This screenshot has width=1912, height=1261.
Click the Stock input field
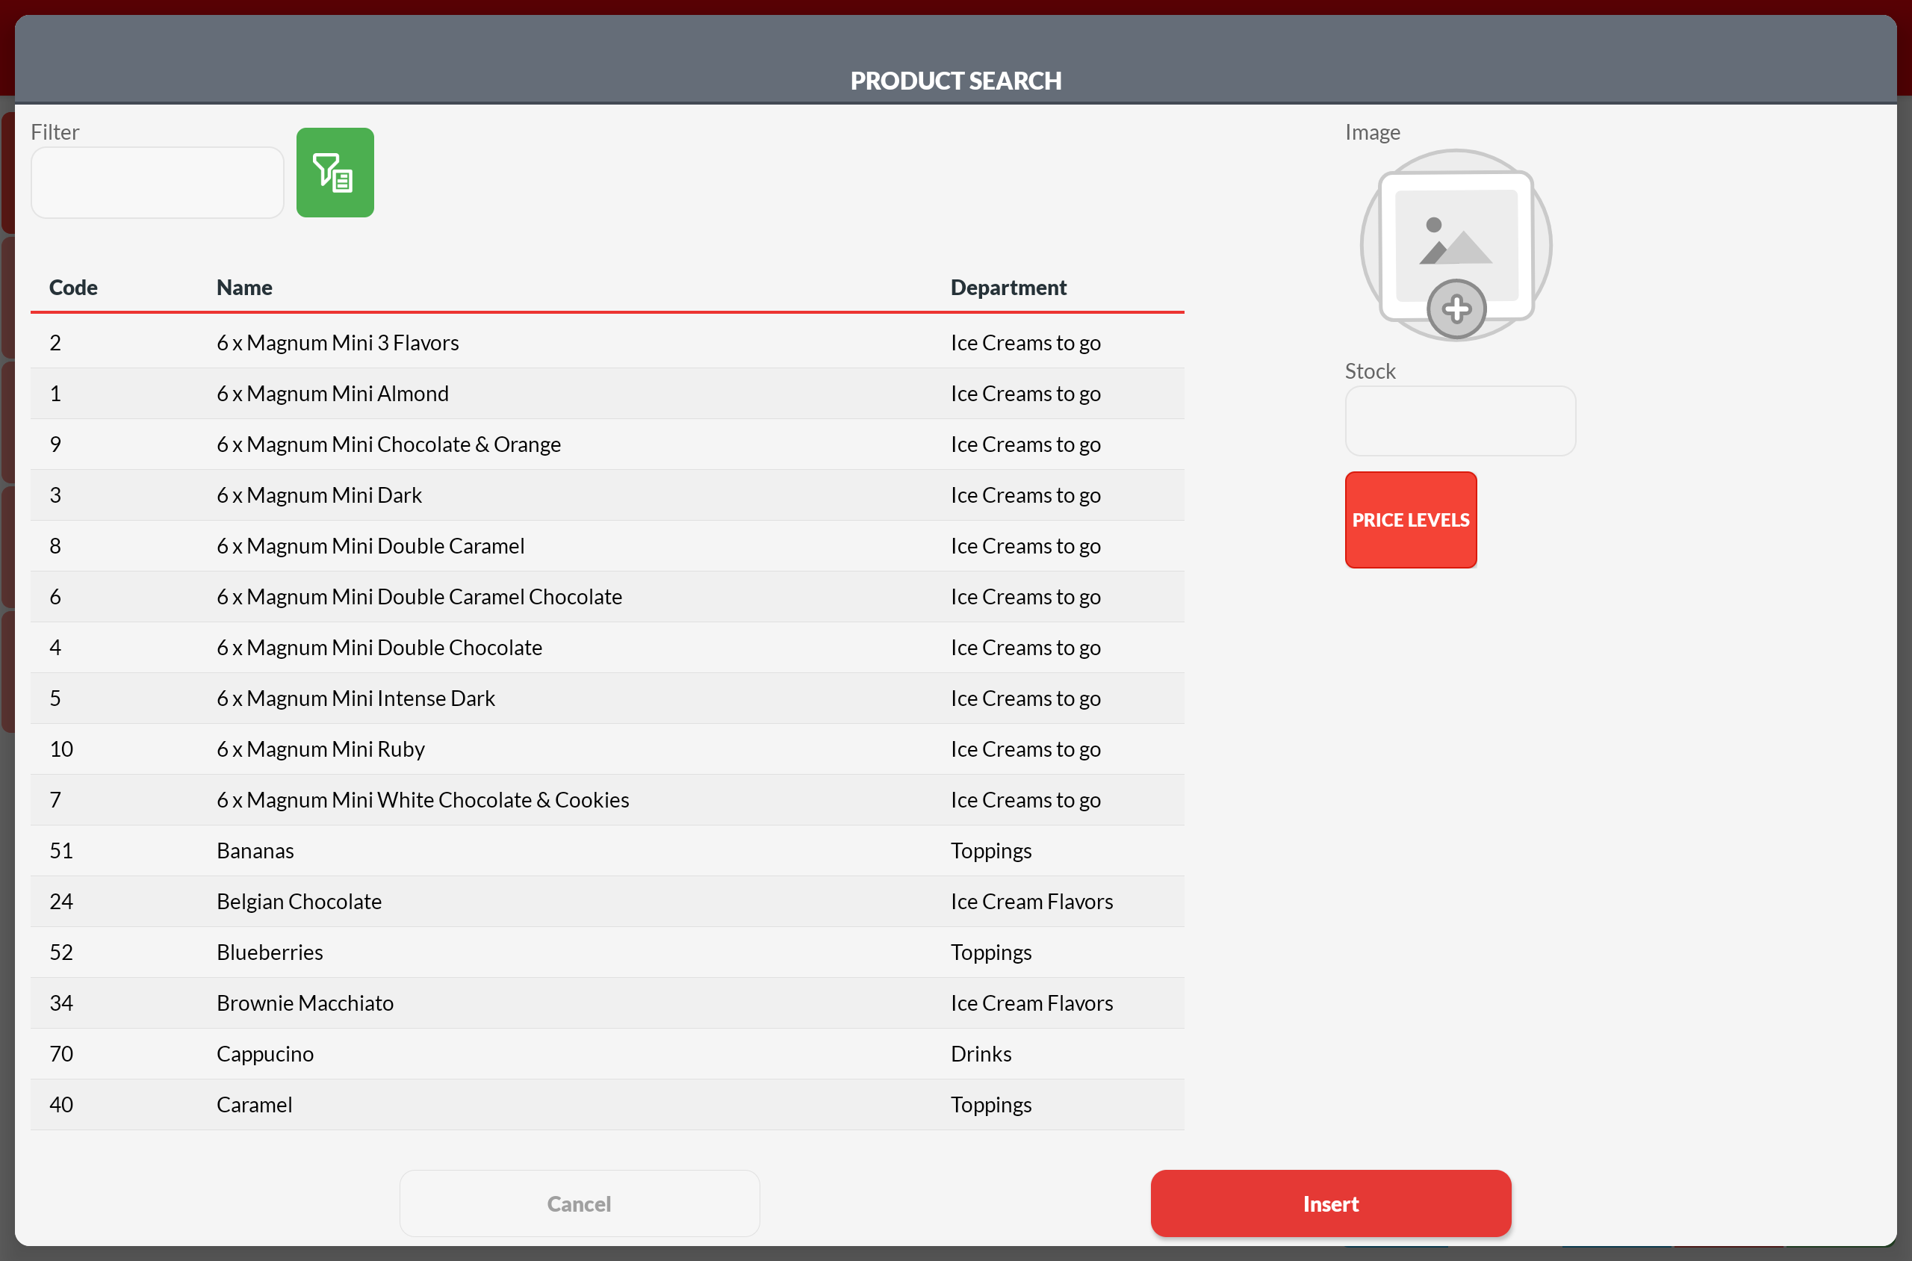coord(1459,421)
